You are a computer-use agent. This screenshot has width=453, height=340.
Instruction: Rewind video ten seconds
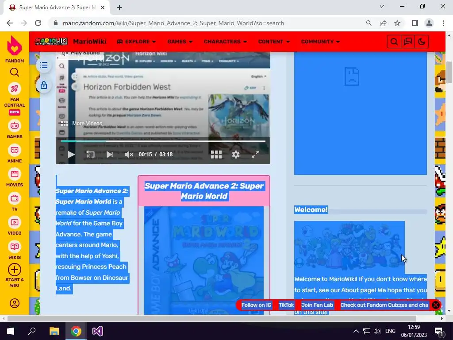pyautogui.click(x=90, y=155)
